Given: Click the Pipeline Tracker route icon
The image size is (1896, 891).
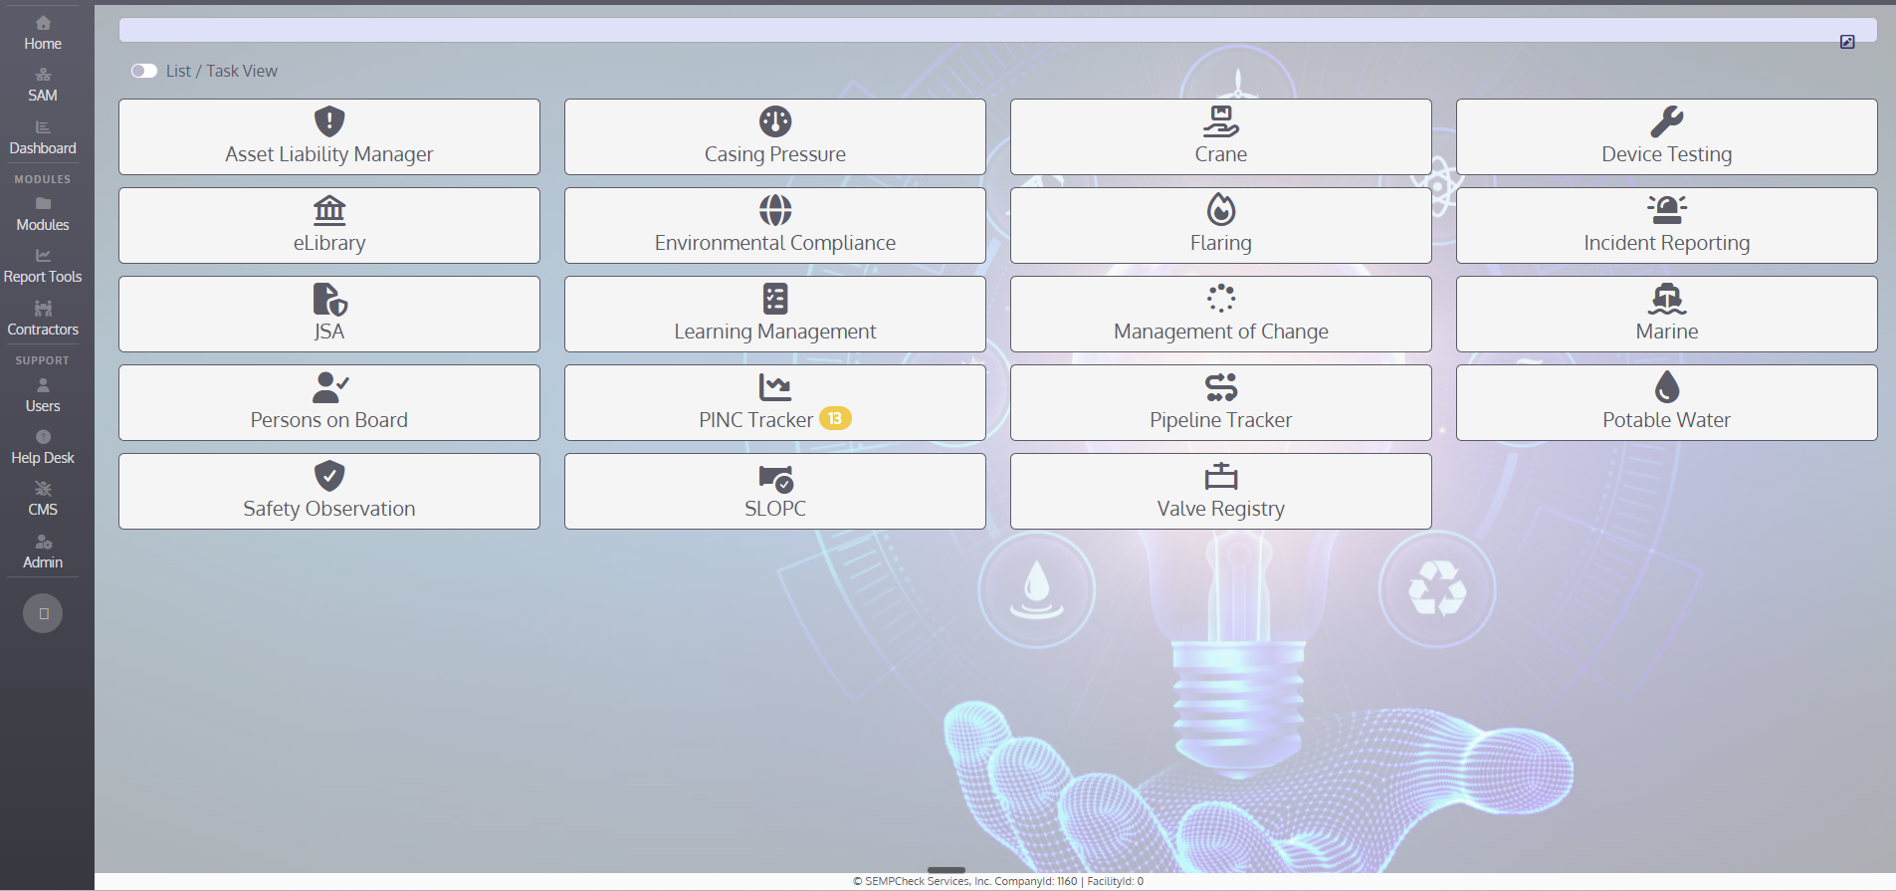Looking at the screenshot, I should [x=1221, y=387].
